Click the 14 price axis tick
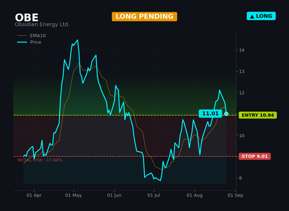The image size is (289, 211). (242, 50)
